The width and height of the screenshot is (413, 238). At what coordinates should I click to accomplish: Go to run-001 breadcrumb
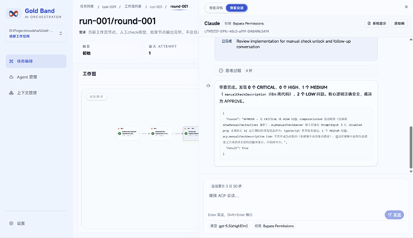156,7
